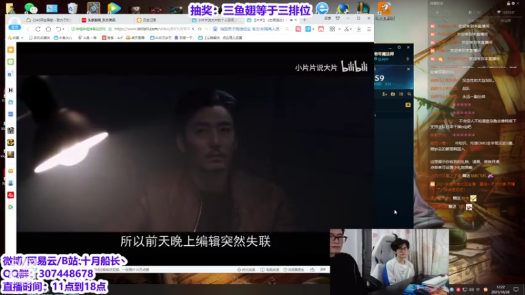Reload the bilibili page
525x295 pixels.
coord(38,29)
